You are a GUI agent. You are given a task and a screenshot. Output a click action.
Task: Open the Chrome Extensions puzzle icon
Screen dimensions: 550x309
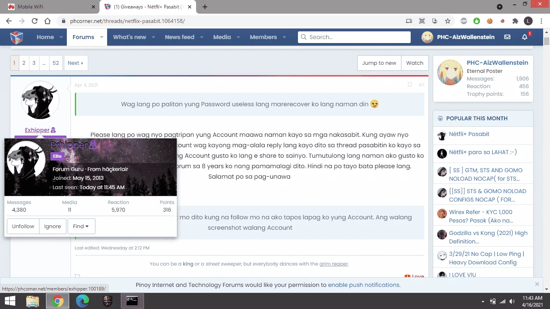515,21
